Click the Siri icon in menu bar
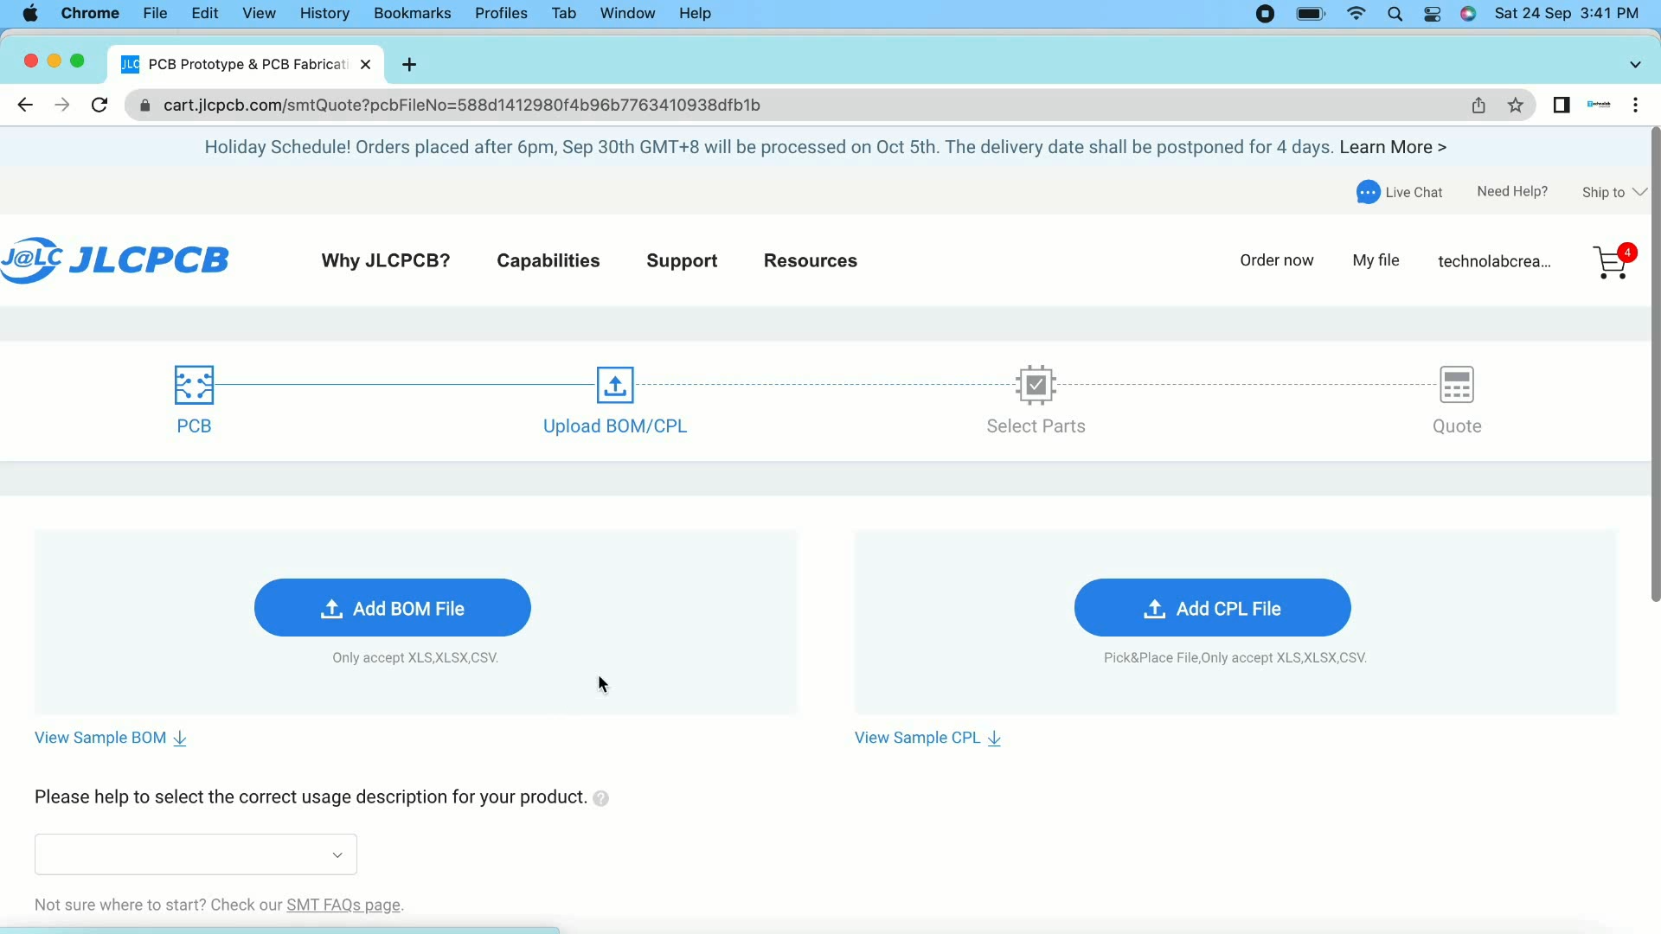The height and width of the screenshot is (934, 1661). [1468, 13]
